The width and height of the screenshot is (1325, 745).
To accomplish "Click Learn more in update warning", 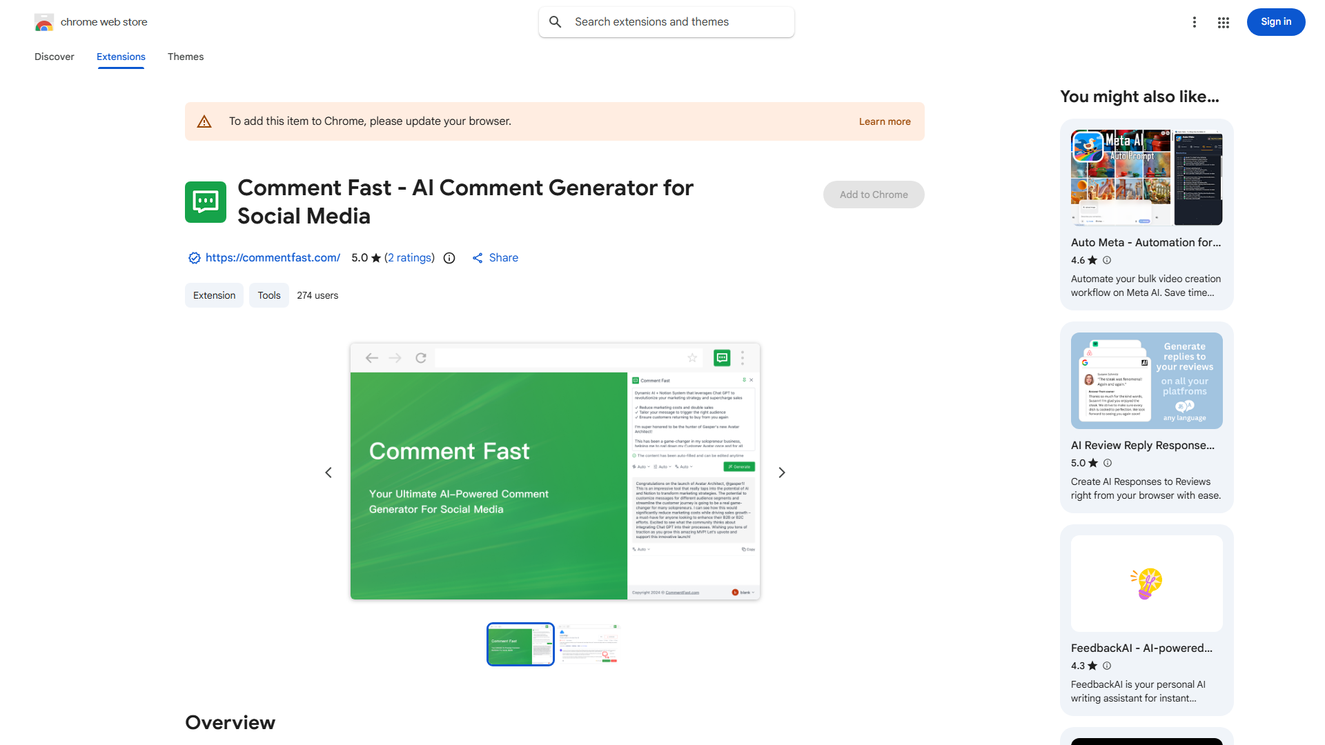I will point(885,121).
